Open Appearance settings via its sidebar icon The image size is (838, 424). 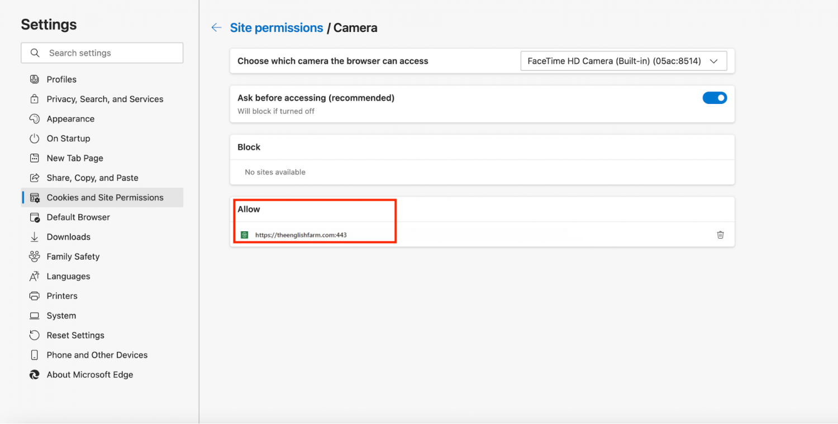[x=35, y=118]
